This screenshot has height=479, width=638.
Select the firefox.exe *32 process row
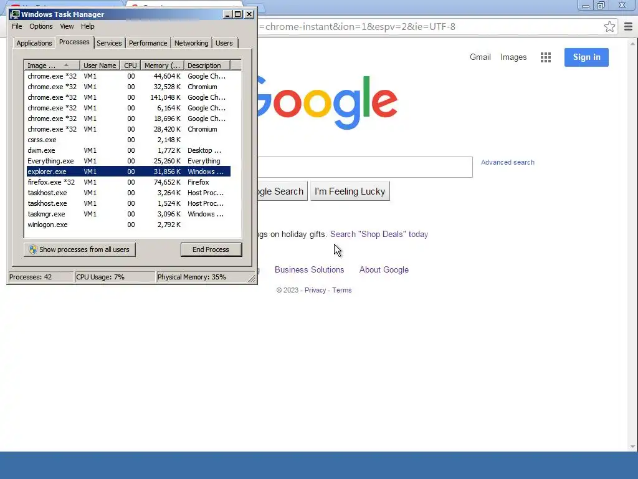click(x=128, y=182)
